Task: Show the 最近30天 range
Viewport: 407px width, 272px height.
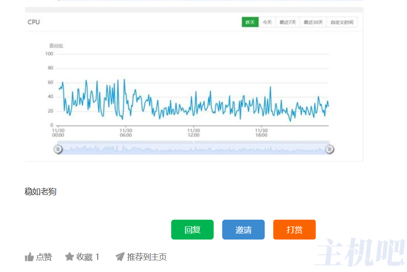Action: click(x=313, y=22)
